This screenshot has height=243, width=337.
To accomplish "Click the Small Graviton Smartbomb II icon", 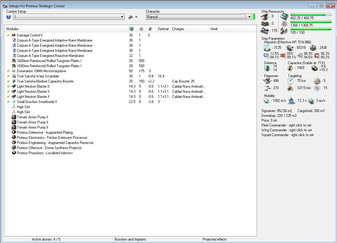I will pyautogui.click(x=14, y=101).
